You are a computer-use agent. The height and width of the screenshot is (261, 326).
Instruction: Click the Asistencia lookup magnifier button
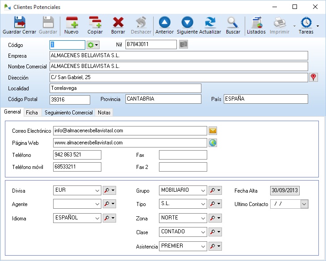tap(215, 246)
